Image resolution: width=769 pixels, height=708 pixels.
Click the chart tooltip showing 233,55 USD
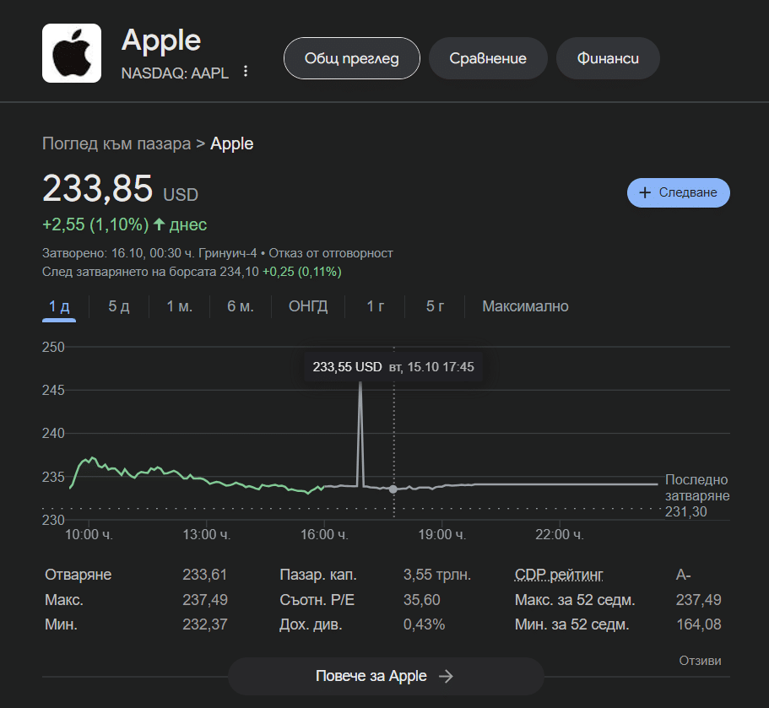393,367
